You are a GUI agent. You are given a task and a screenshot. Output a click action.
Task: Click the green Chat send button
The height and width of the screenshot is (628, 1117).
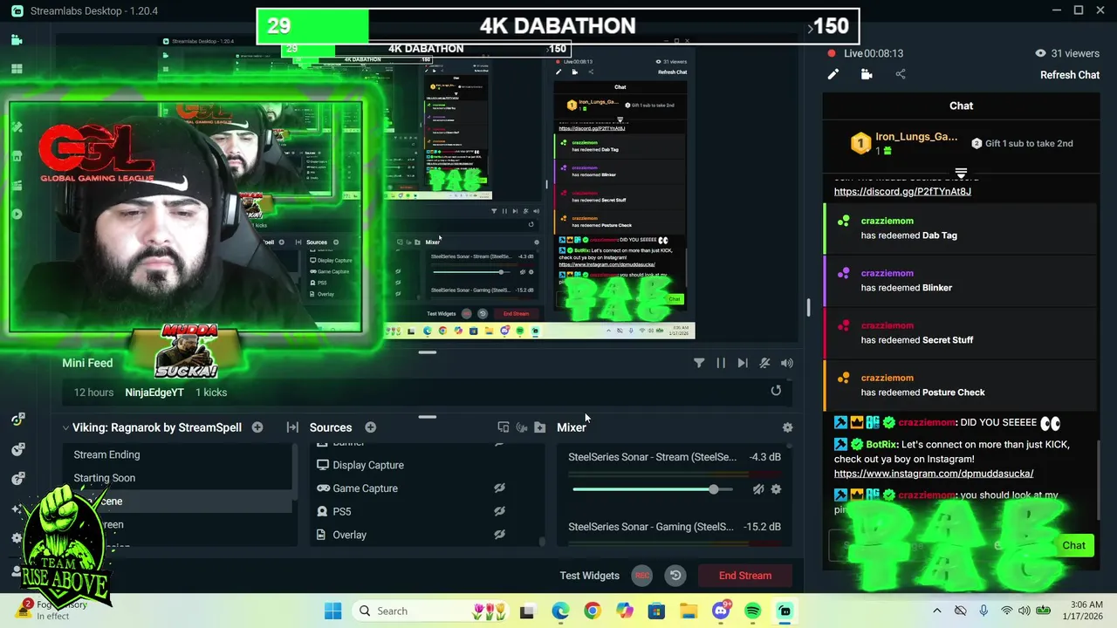pyautogui.click(x=1073, y=546)
